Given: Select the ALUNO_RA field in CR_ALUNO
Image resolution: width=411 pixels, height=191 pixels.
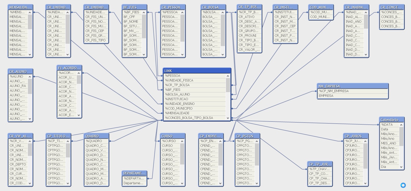Looking at the screenshot, I should 18,86.
